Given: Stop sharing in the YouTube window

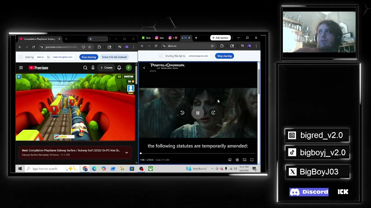Looking at the screenshot, I should pyautogui.click(x=88, y=57).
